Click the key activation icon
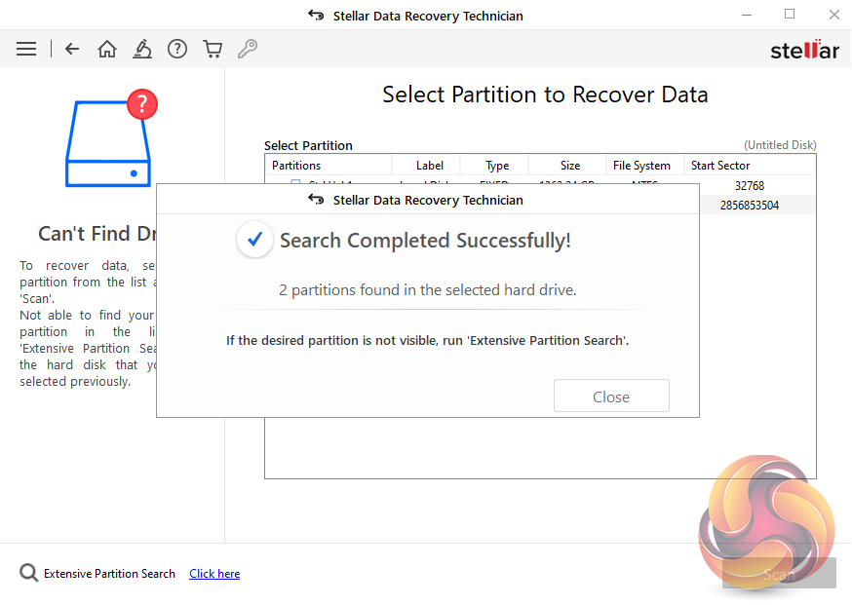The width and height of the screenshot is (852, 605). [x=248, y=49]
